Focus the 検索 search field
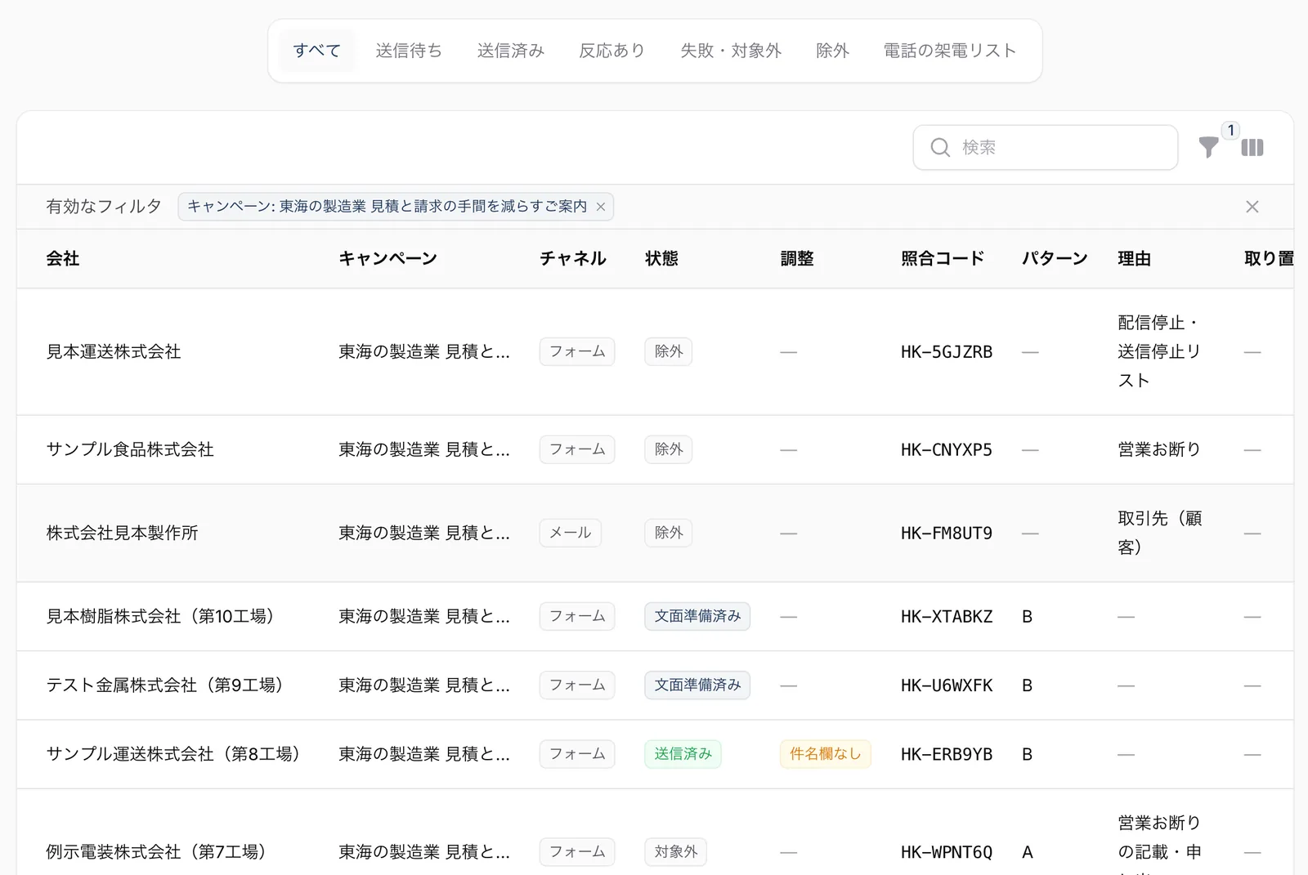This screenshot has height=875, width=1308. [1046, 147]
